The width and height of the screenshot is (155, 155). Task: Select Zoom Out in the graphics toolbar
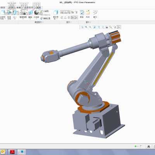coord(90,27)
